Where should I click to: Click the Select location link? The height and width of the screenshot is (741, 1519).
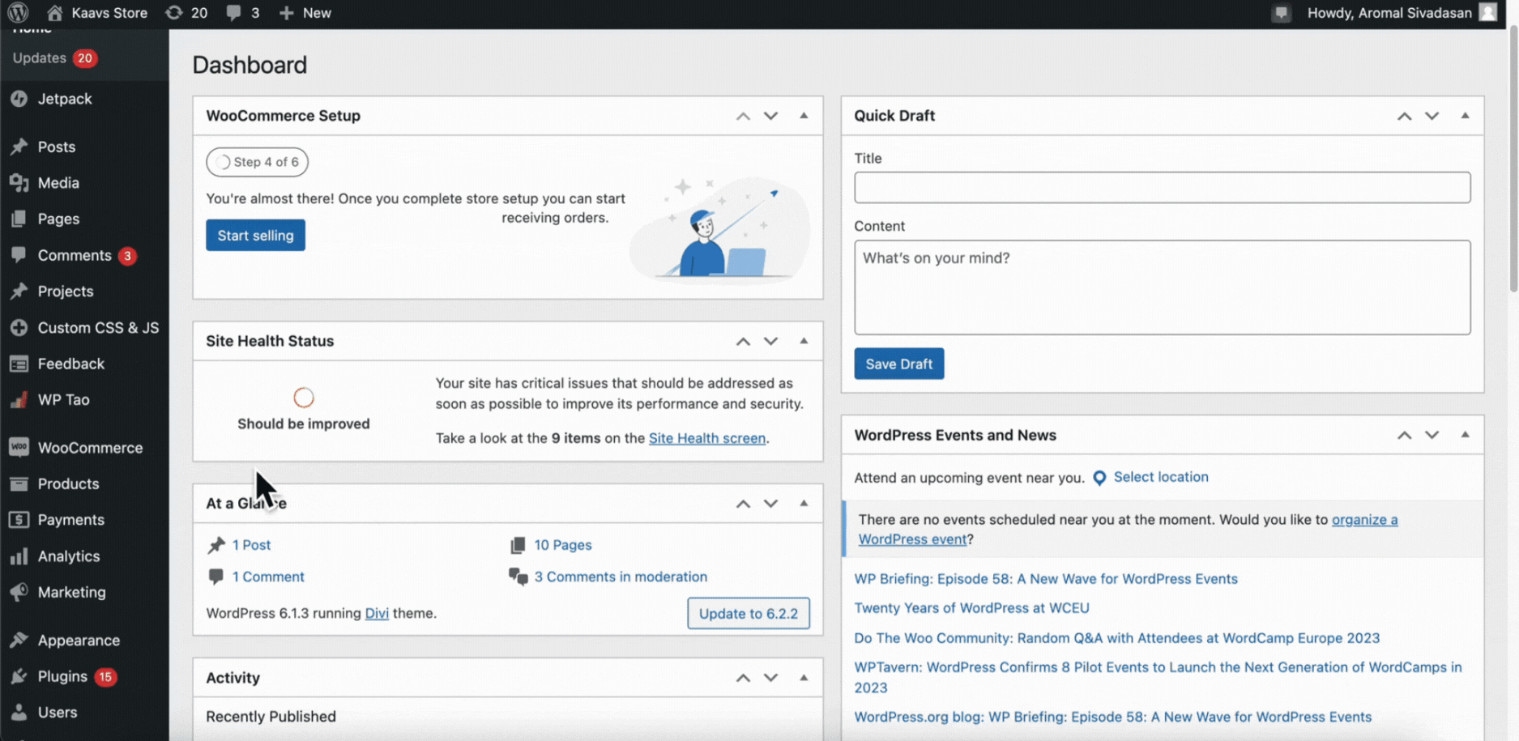click(1160, 477)
